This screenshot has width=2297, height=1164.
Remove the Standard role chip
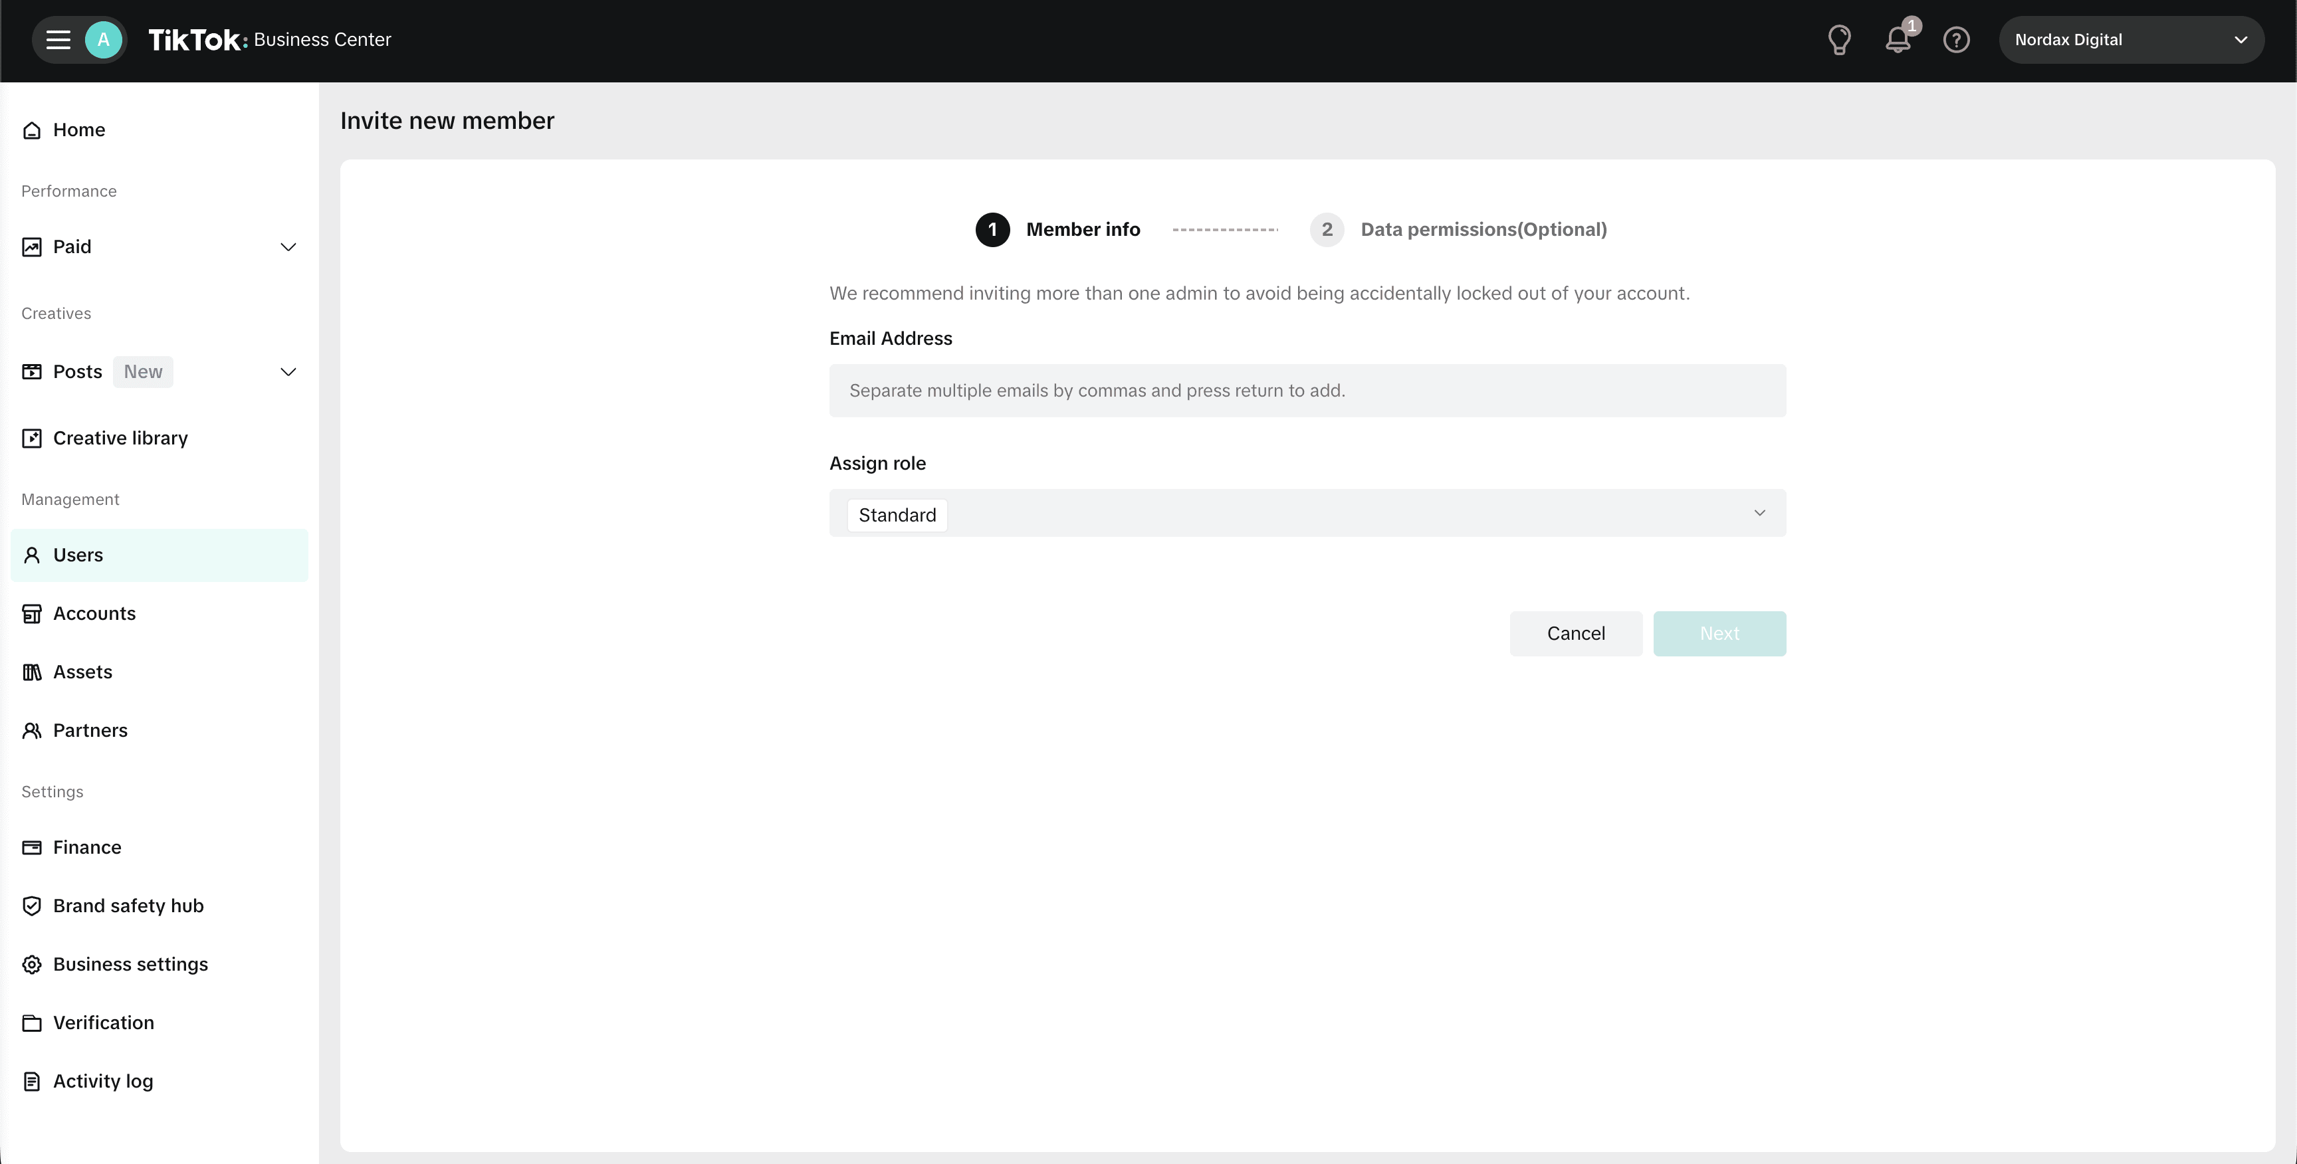pyautogui.click(x=897, y=514)
